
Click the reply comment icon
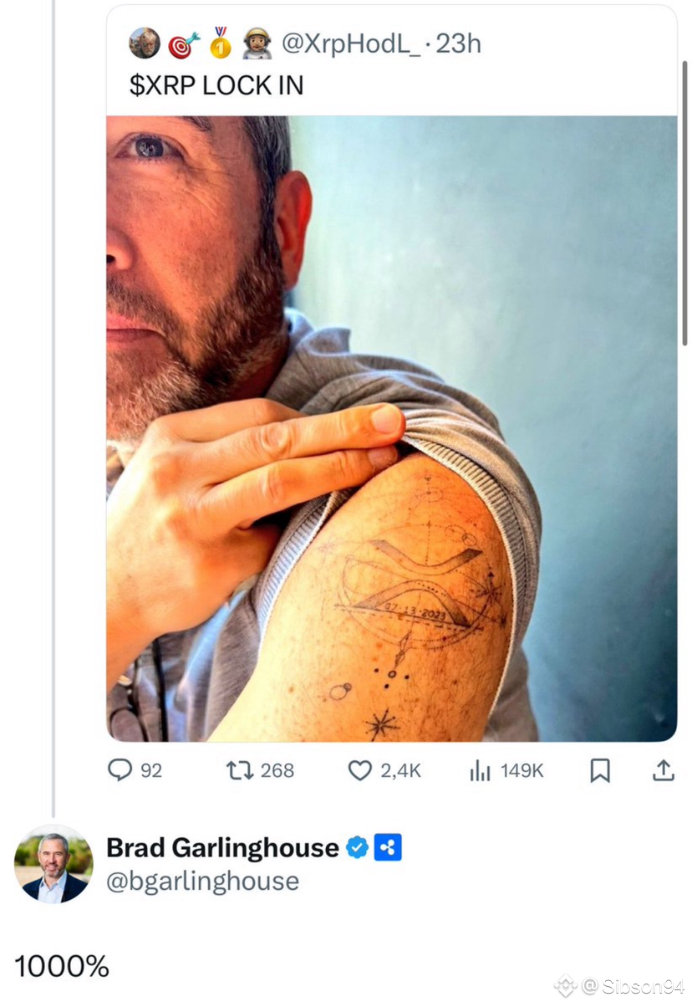pyautogui.click(x=120, y=769)
